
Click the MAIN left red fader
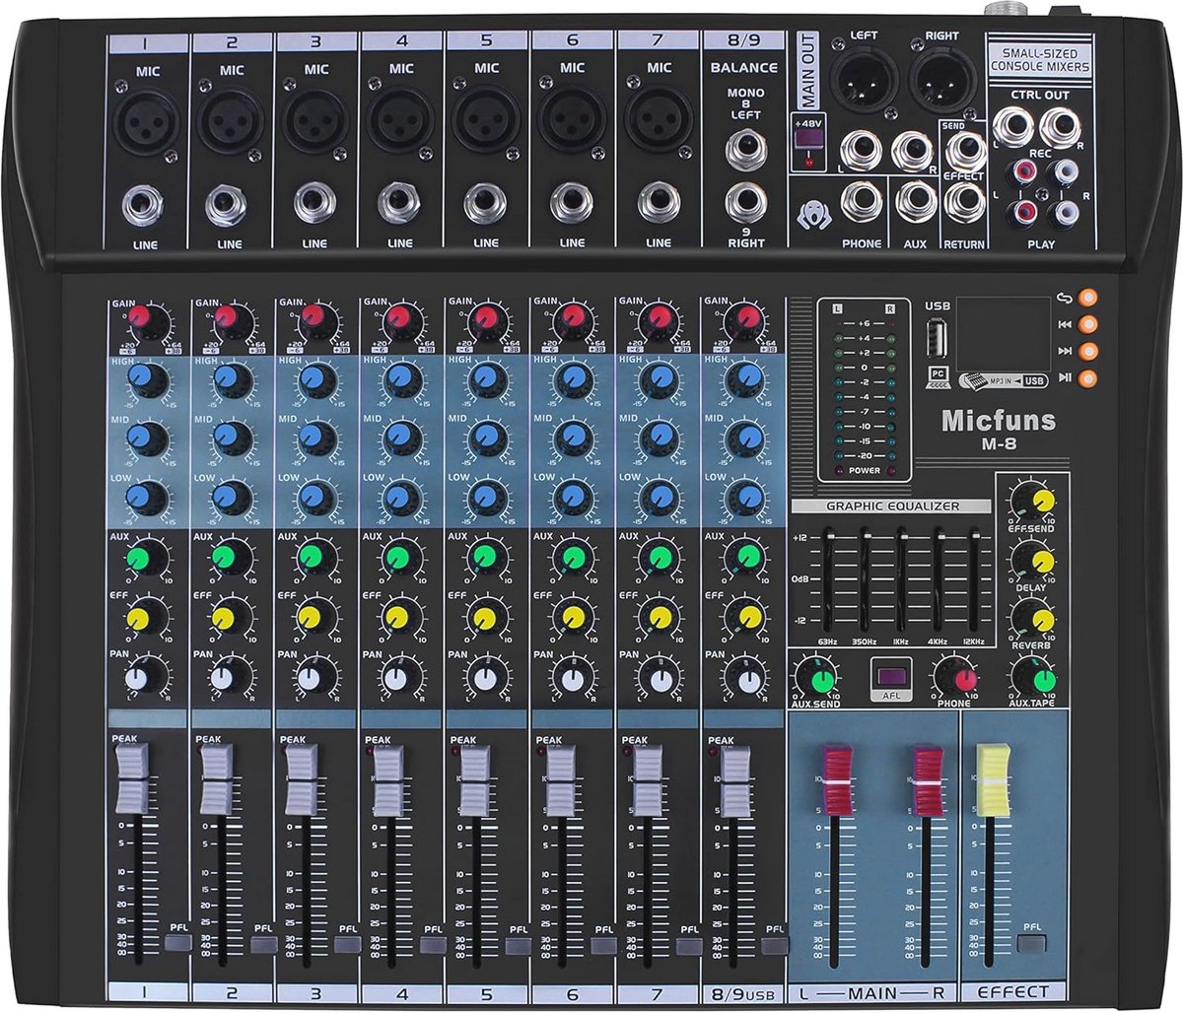(836, 780)
